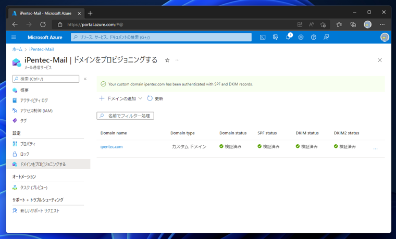Open the browser split screen icon
Screen dimensions: 396x239
300,24
